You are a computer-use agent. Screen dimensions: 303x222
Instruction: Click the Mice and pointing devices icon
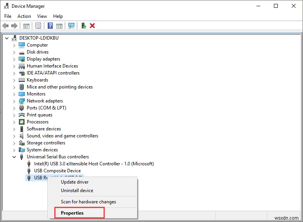pyautogui.click(x=22, y=87)
